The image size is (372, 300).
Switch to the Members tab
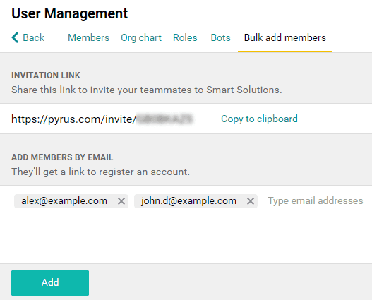tap(88, 37)
